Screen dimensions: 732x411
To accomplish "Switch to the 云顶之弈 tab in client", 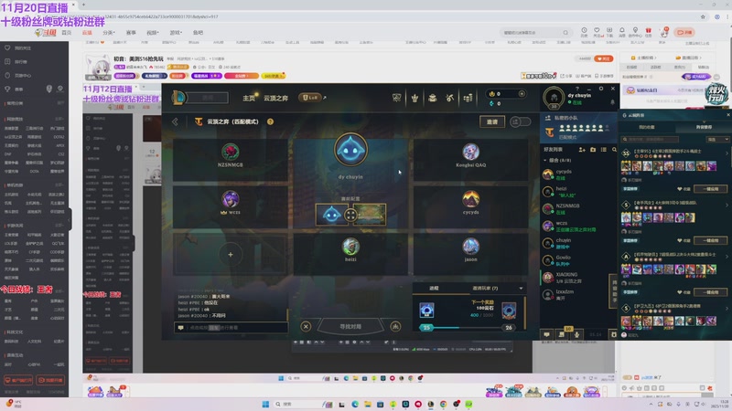I will (275, 98).
